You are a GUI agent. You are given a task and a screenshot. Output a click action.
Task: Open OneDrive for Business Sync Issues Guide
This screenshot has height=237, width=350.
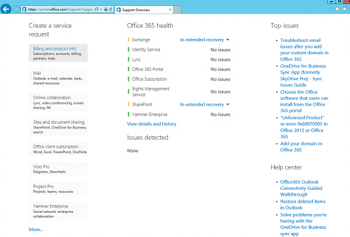tap(303, 75)
